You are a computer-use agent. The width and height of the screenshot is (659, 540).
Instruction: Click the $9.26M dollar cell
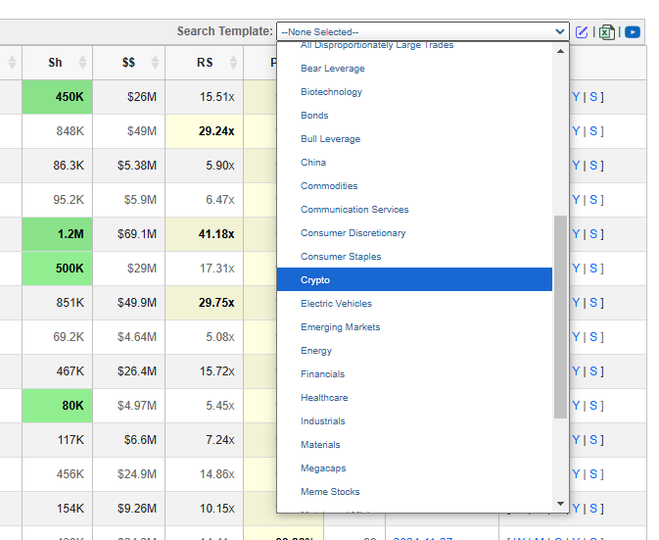coord(129,509)
